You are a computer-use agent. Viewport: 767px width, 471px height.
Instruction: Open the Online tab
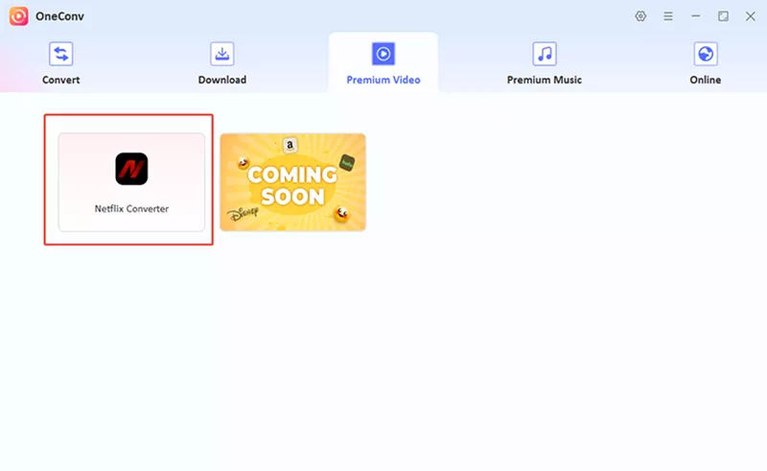click(706, 63)
